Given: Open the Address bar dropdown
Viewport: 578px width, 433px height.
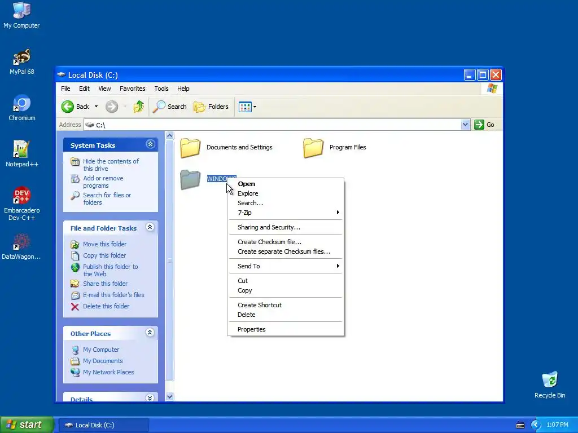Looking at the screenshot, I should (x=465, y=125).
